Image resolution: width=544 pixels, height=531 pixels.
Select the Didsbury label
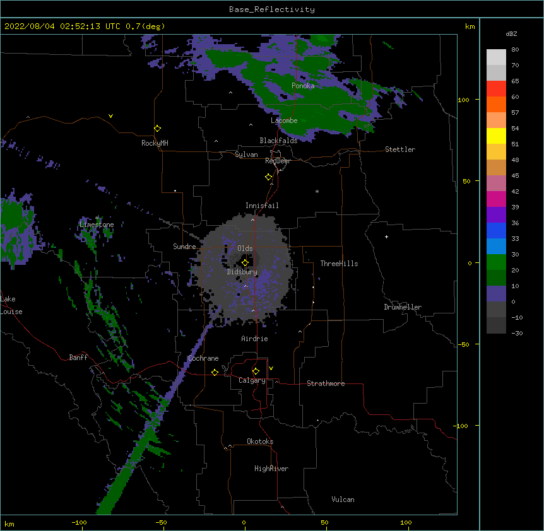(242, 272)
